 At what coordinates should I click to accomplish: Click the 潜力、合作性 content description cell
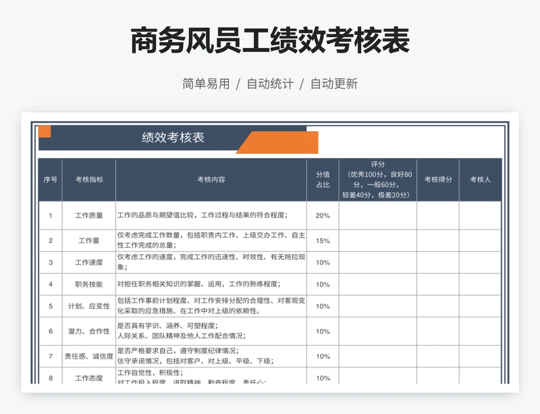point(211,332)
